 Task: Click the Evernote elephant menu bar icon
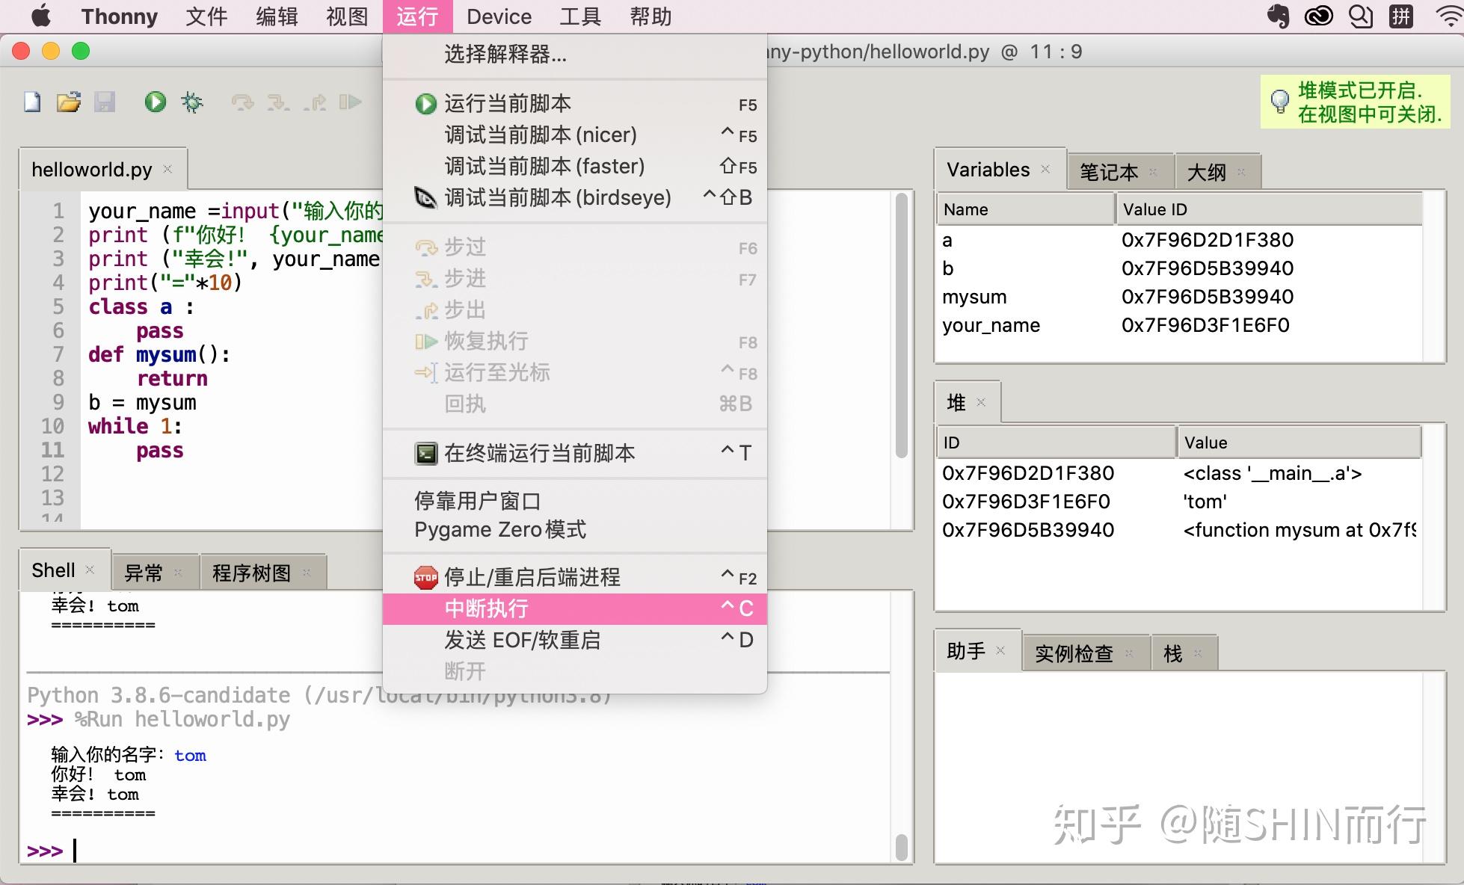coord(1279,16)
